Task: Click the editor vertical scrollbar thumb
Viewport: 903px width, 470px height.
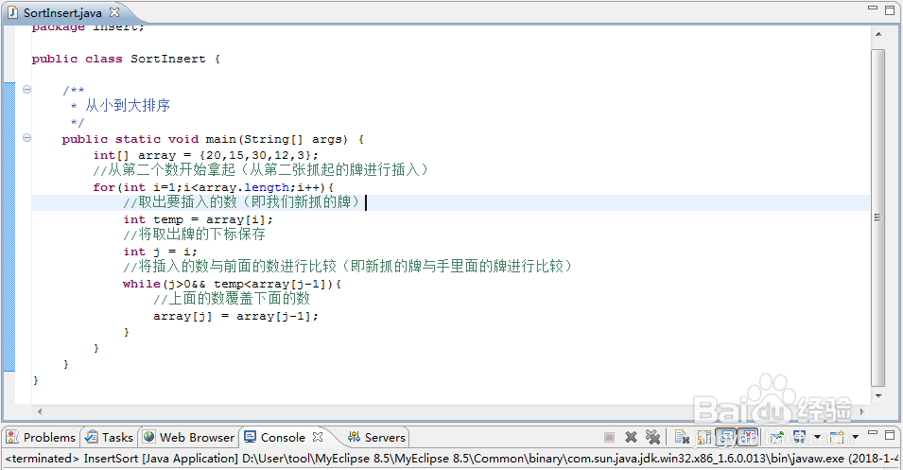Action: tap(878, 218)
